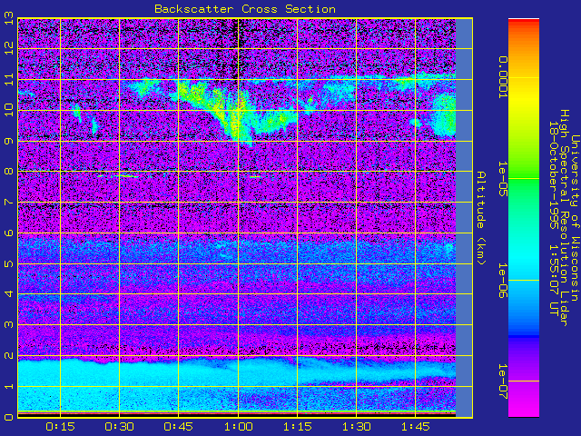Click the altitude label 7

8,202
